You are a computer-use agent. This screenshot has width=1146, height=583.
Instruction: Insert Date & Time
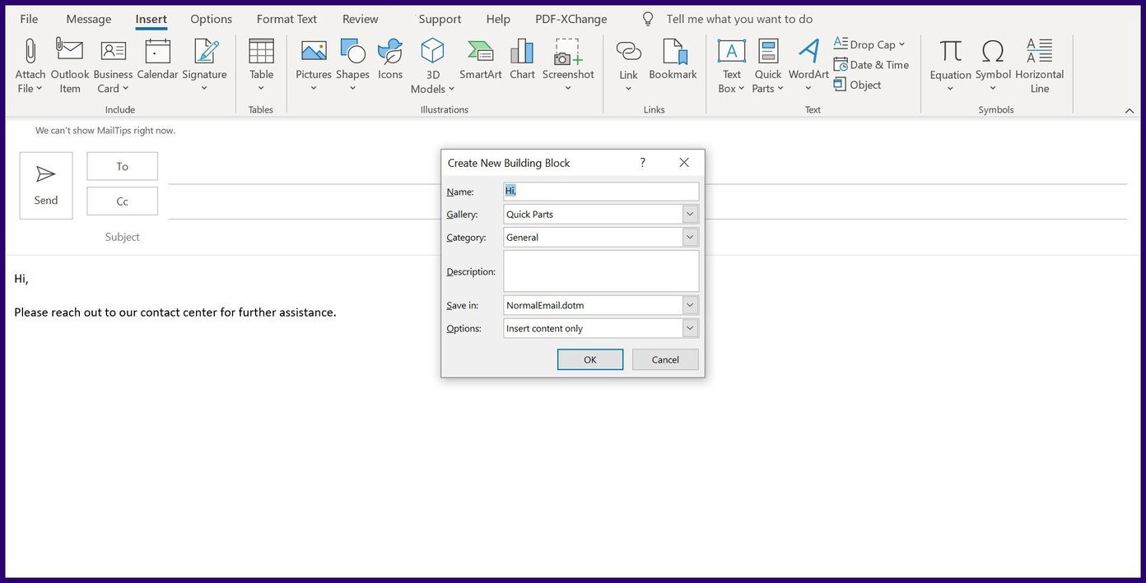coord(871,64)
